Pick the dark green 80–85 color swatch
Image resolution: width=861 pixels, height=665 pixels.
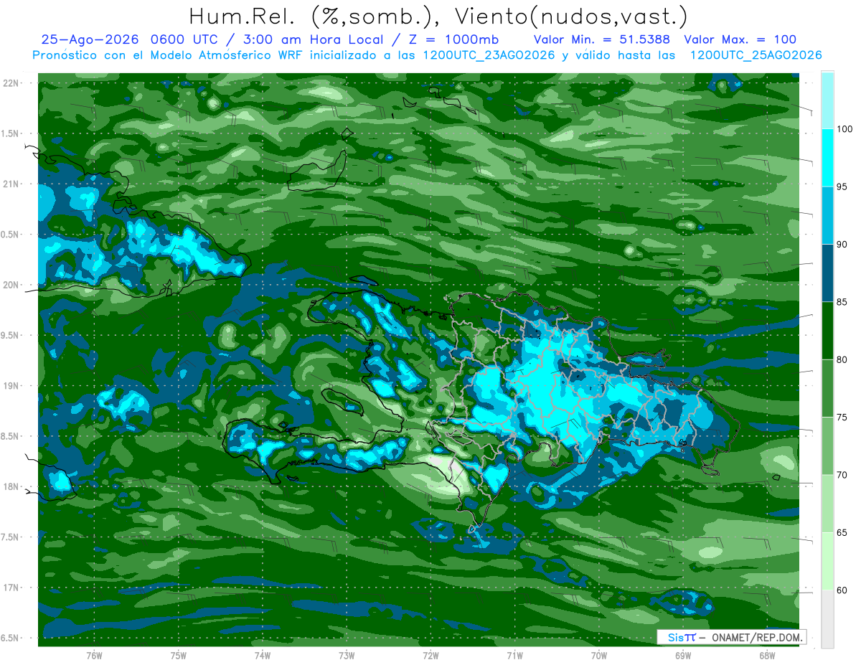(827, 331)
